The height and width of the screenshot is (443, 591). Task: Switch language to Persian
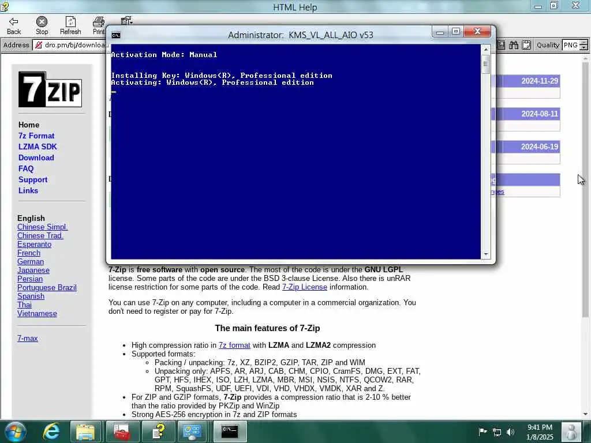(x=30, y=279)
